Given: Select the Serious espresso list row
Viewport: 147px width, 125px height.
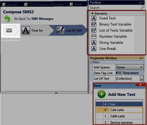Looking at the screenshot, I should [119, 122].
